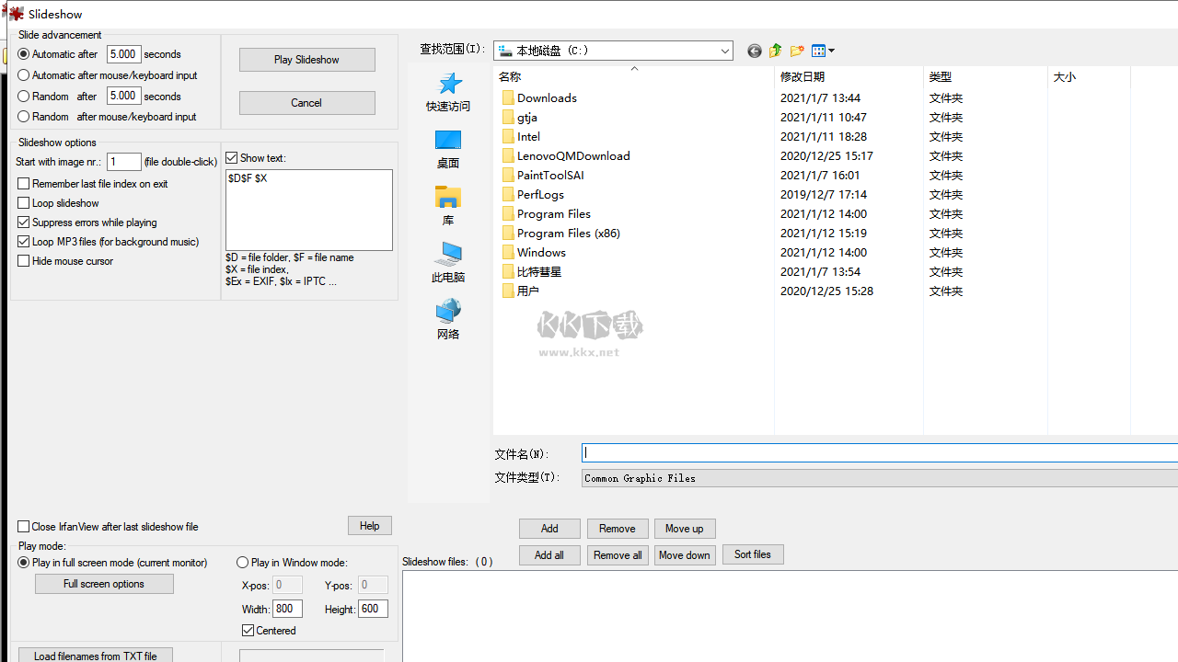Toggle Hide mouse cursor checkbox
The height and width of the screenshot is (662, 1178).
[x=24, y=261]
